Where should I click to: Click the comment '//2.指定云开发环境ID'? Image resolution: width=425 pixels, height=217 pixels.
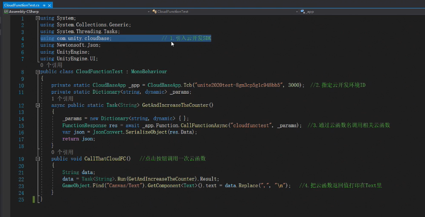338,85
